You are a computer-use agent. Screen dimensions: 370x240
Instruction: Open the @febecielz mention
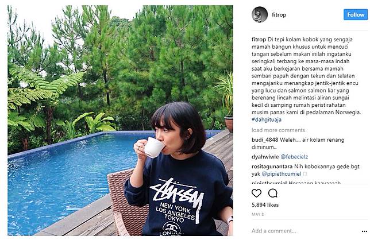294,157
